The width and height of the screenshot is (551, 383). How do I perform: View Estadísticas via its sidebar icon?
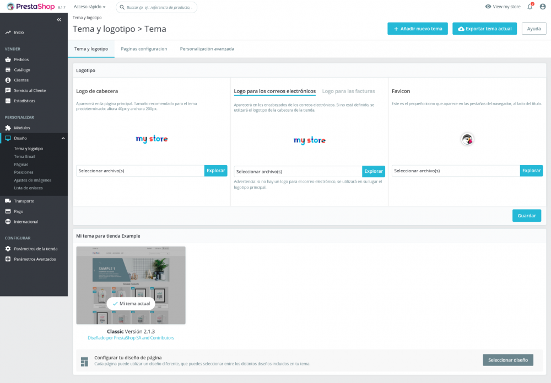pyautogui.click(x=8, y=100)
